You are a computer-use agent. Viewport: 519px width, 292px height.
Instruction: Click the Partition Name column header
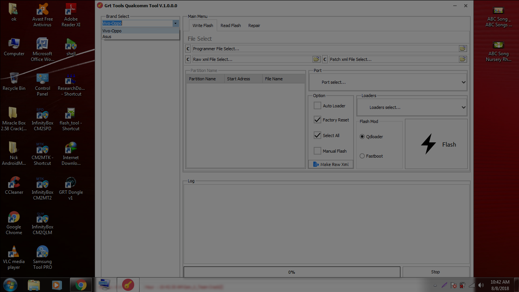click(205, 79)
